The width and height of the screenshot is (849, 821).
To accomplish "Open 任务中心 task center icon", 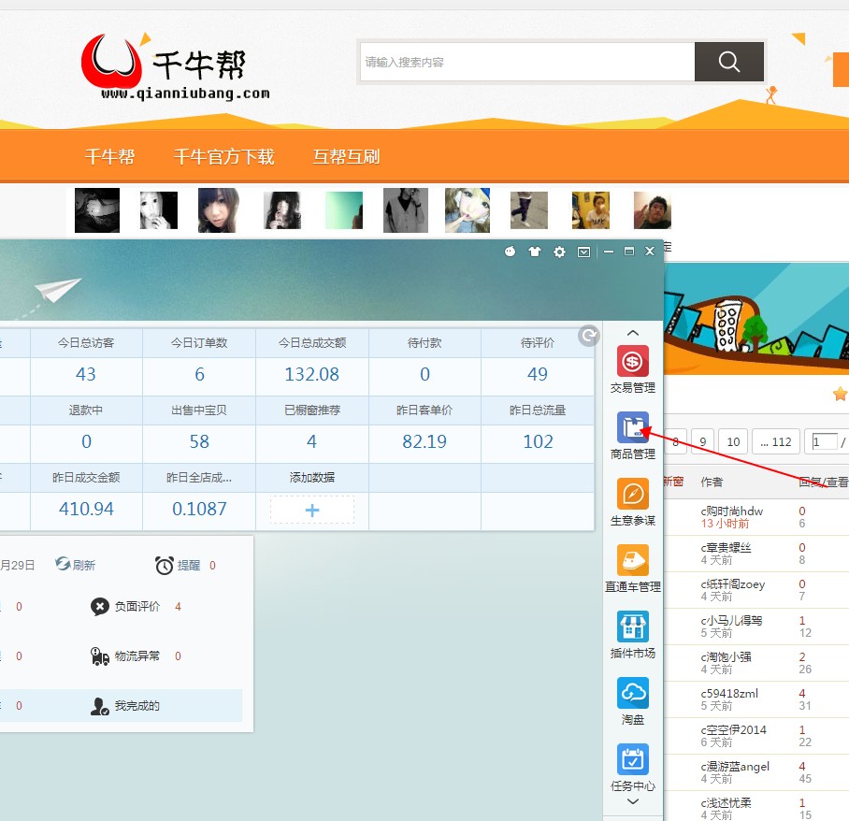I will pos(632,759).
